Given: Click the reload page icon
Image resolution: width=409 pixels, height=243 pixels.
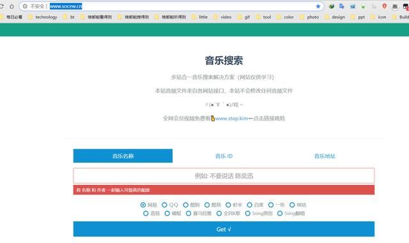Looking at the screenshot, I should [1, 6].
